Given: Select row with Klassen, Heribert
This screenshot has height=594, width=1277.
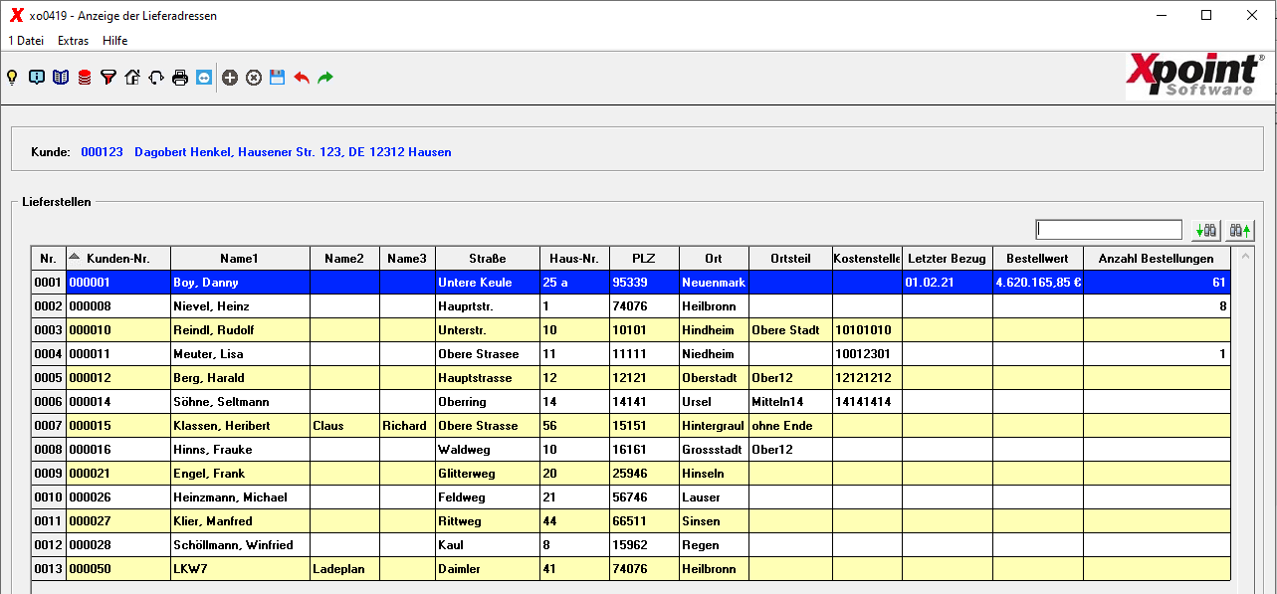Looking at the screenshot, I should 631,426.
